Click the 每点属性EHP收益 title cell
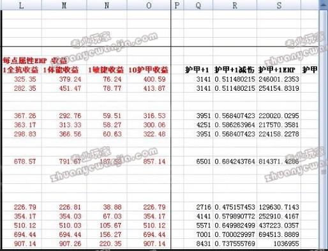The width and height of the screenshot is (328, 251). [x=35, y=61]
